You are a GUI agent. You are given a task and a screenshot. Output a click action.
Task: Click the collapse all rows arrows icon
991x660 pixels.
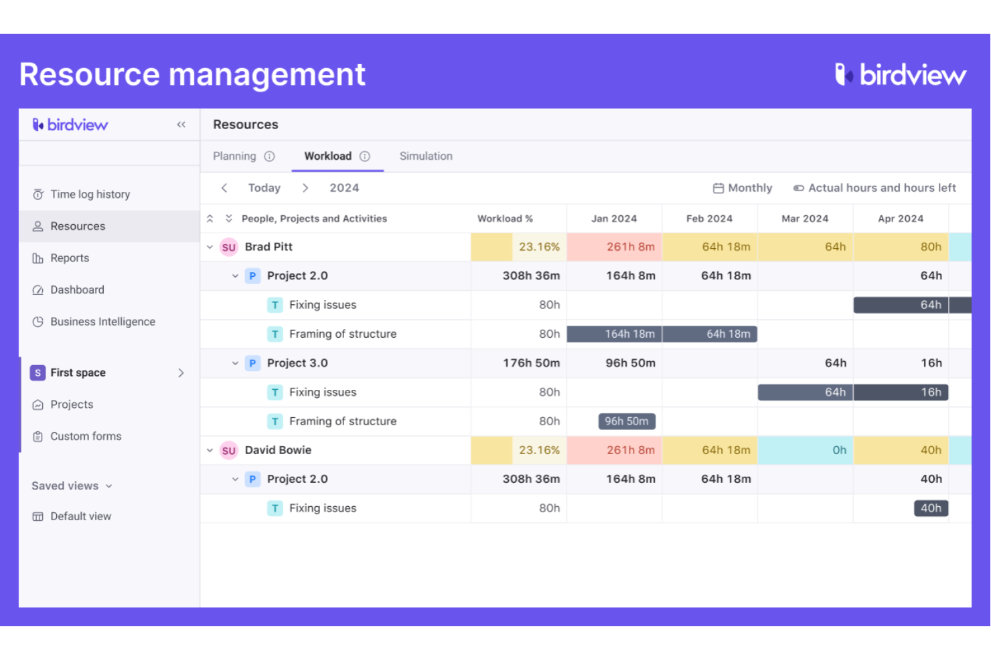click(210, 219)
